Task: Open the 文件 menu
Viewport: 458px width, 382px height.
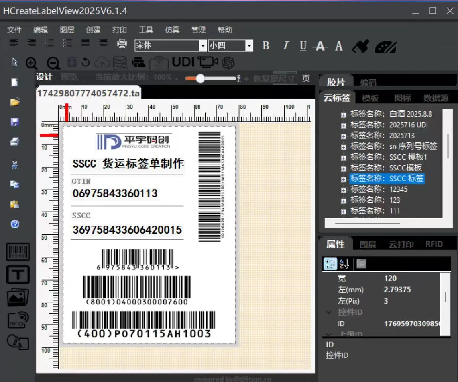Action: [x=14, y=30]
